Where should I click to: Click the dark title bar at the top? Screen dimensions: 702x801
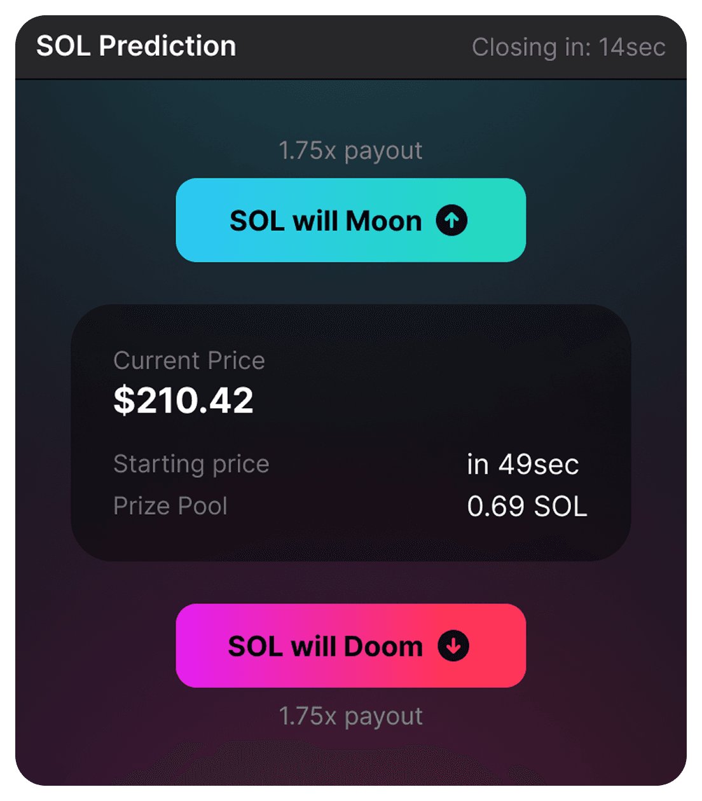[x=350, y=46]
